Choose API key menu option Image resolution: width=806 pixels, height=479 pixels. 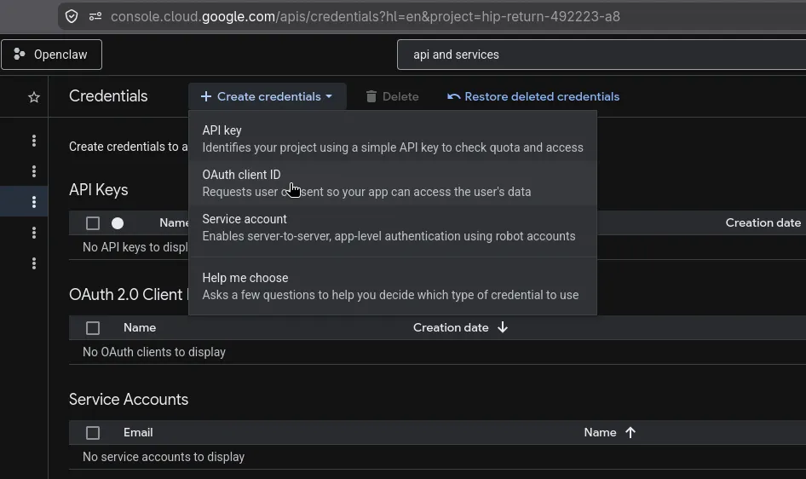pos(393,139)
